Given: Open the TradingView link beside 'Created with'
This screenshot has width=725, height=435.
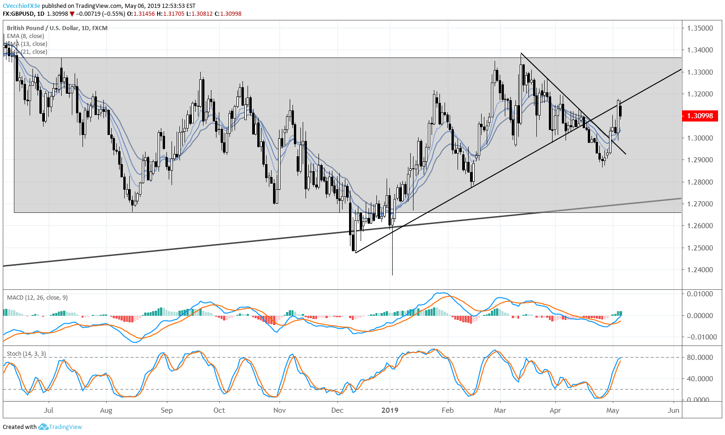Looking at the screenshot, I should click(x=65, y=427).
